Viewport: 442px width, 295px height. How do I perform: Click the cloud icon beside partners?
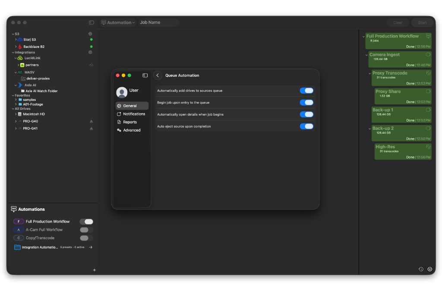pos(91,65)
